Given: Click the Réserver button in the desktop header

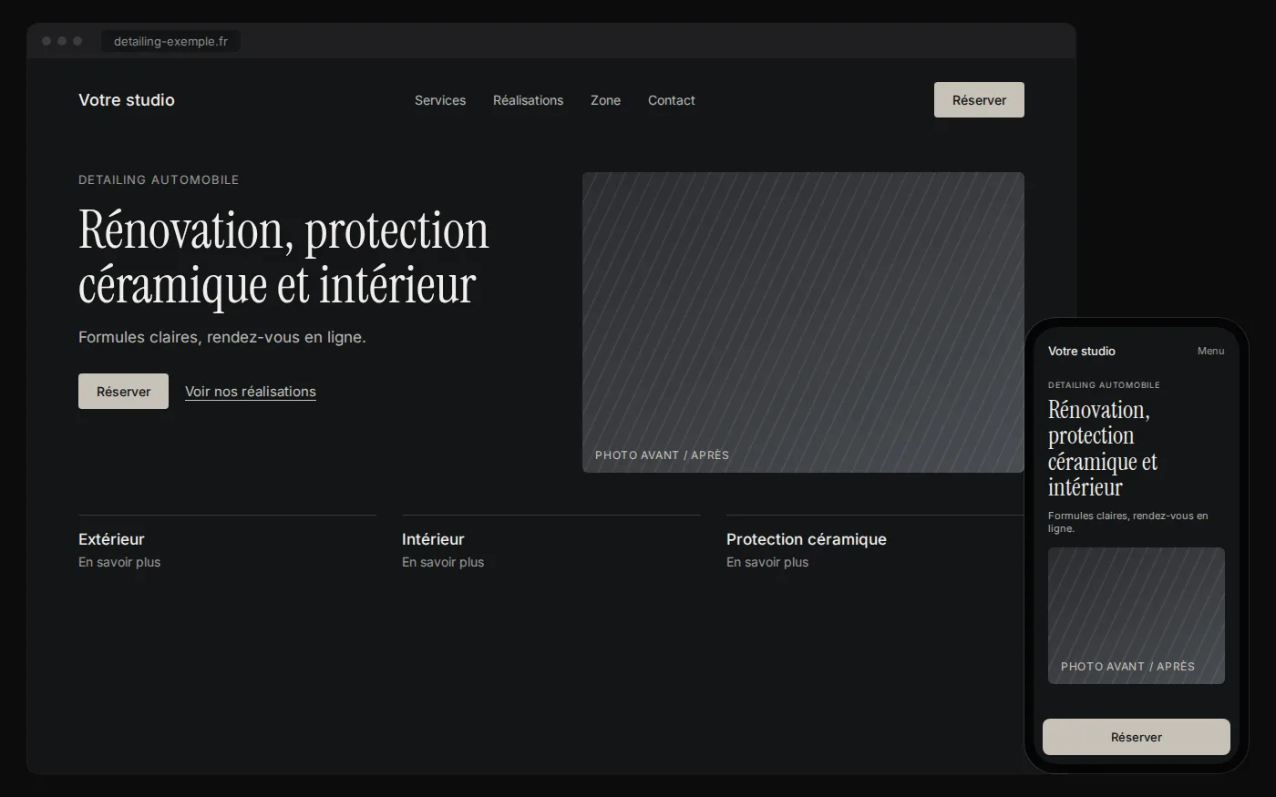Looking at the screenshot, I should (979, 100).
